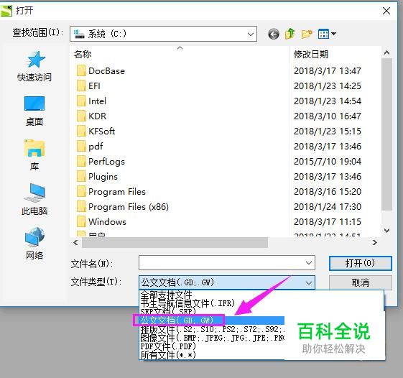Screen dimensions: 403x378
Task: Click into the 文件名 input field
Action: point(227,263)
